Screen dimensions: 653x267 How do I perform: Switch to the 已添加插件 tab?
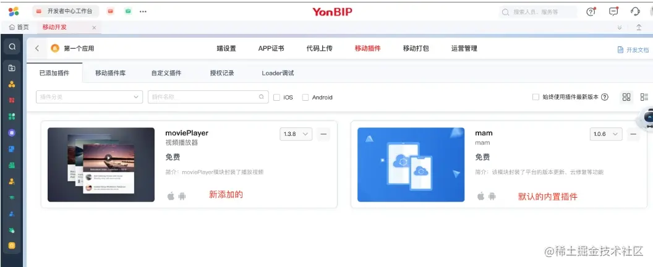54,73
